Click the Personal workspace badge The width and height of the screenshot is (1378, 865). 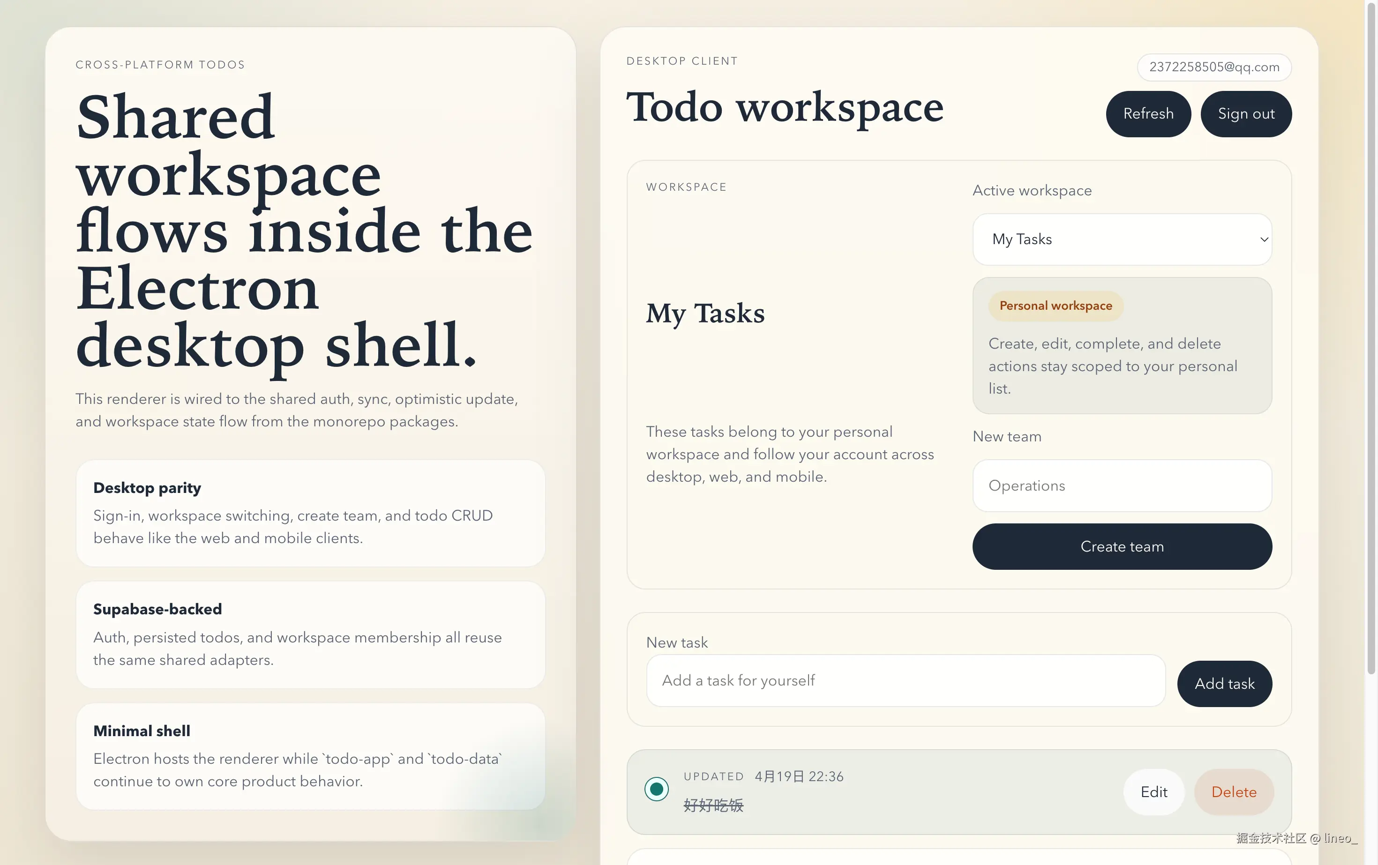point(1055,306)
